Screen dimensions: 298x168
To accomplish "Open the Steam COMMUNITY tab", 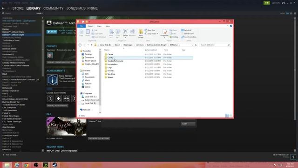I will [54, 8].
